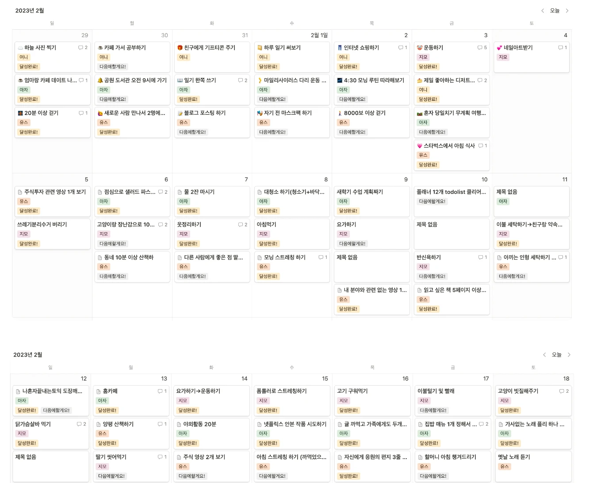Open the 플래너 12개 todolist 클리어 card
Image resolution: width=597 pixels, height=483 pixels.
(451, 192)
